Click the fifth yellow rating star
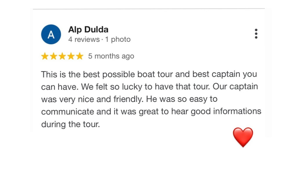Screen dimensions: 290x174 [x=79, y=56]
